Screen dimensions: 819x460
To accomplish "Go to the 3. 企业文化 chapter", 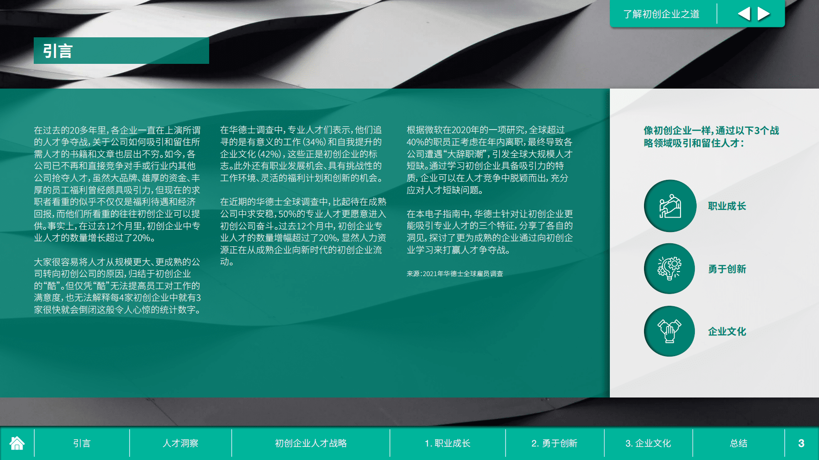I will click(x=649, y=443).
